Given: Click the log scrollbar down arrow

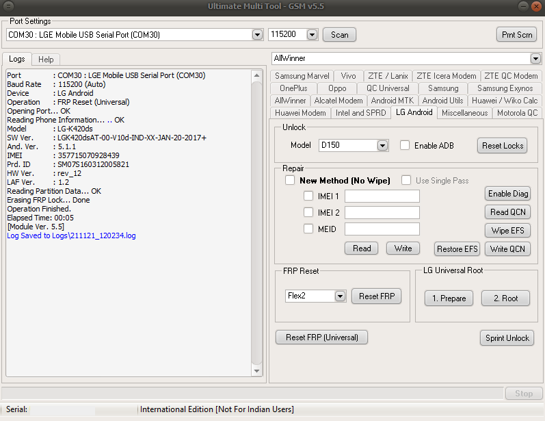Looking at the screenshot, I should 256,371.
